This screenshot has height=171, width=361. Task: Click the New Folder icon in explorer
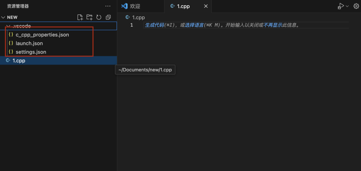pyautogui.click(x=90, y=17)
